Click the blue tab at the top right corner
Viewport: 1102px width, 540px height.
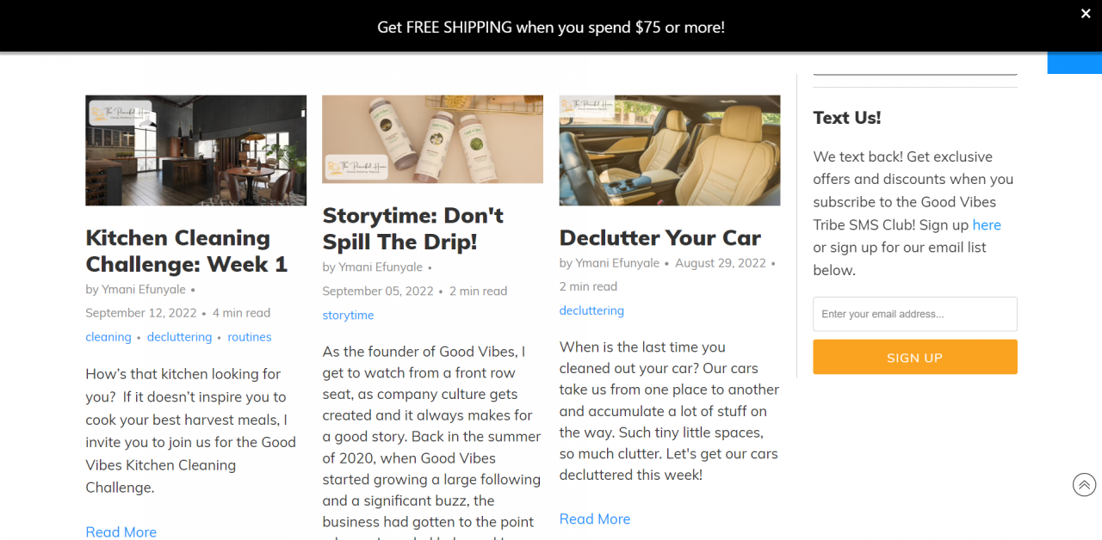1074,63
